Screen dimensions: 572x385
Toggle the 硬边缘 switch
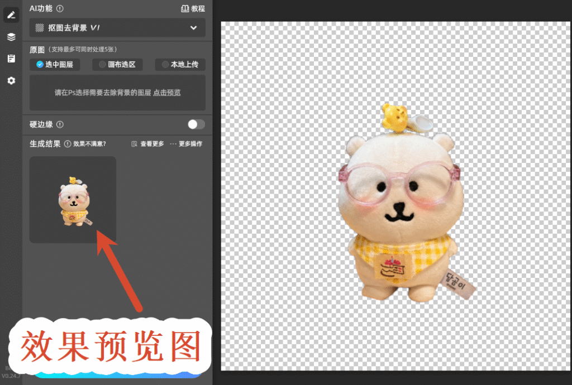196,124
